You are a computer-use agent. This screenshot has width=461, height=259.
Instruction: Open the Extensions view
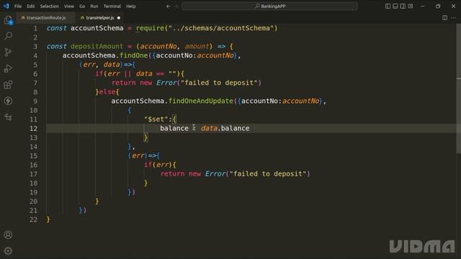pyautogui.click(x=8, y=85)
